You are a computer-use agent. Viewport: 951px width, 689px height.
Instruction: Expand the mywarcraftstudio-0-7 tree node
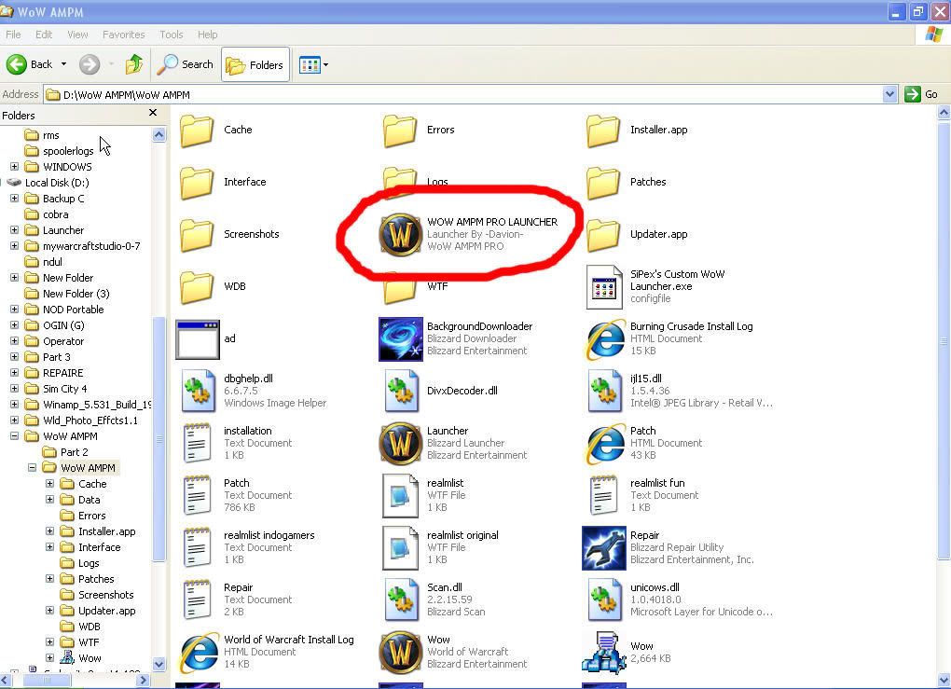click(x=15, y=245)
